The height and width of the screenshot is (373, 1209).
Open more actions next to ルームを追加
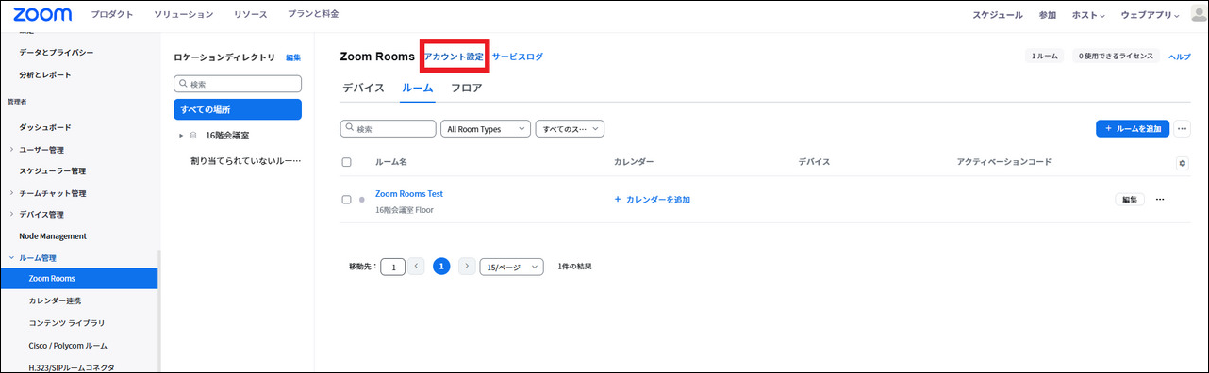tap(1183, 128)
